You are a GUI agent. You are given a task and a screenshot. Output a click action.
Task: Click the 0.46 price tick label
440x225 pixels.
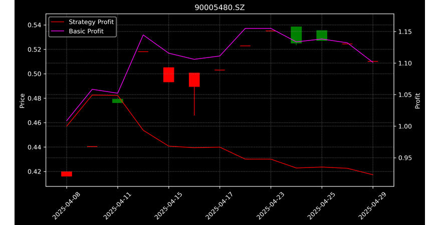(x=34, y=123)
